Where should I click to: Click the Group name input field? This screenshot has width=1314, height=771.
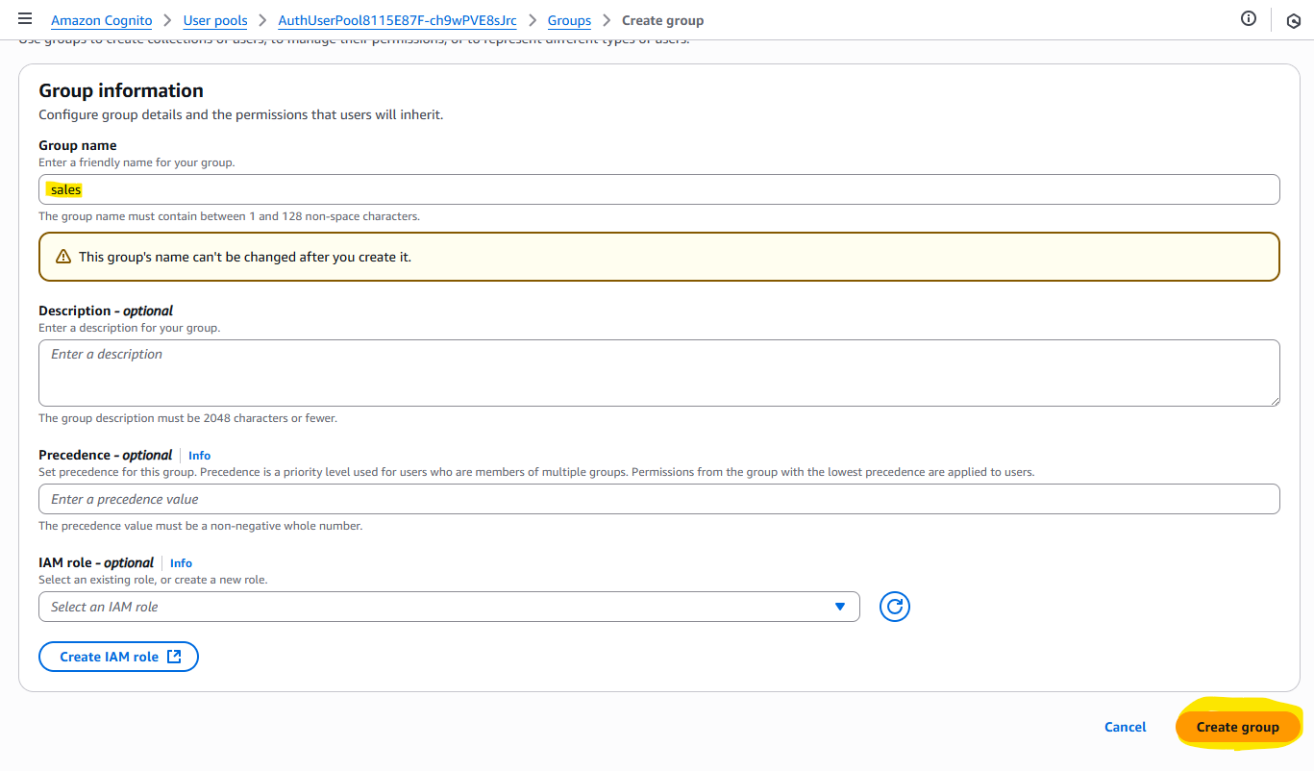(x=659, y=189)
